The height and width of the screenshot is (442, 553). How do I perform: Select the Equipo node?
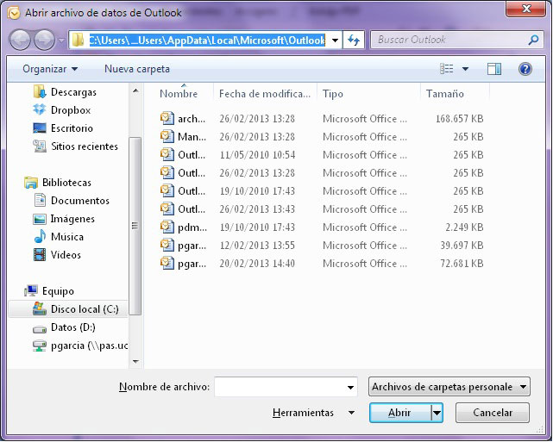pyautogui.click(x=58, y=291)
